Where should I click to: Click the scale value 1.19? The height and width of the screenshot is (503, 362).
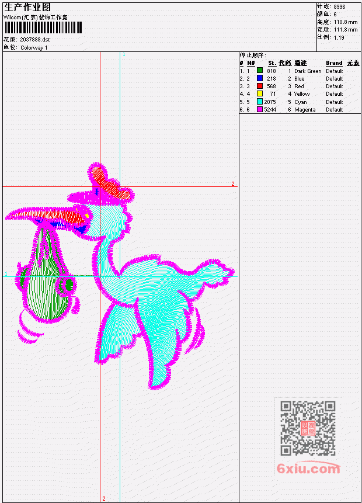[339, 37]
